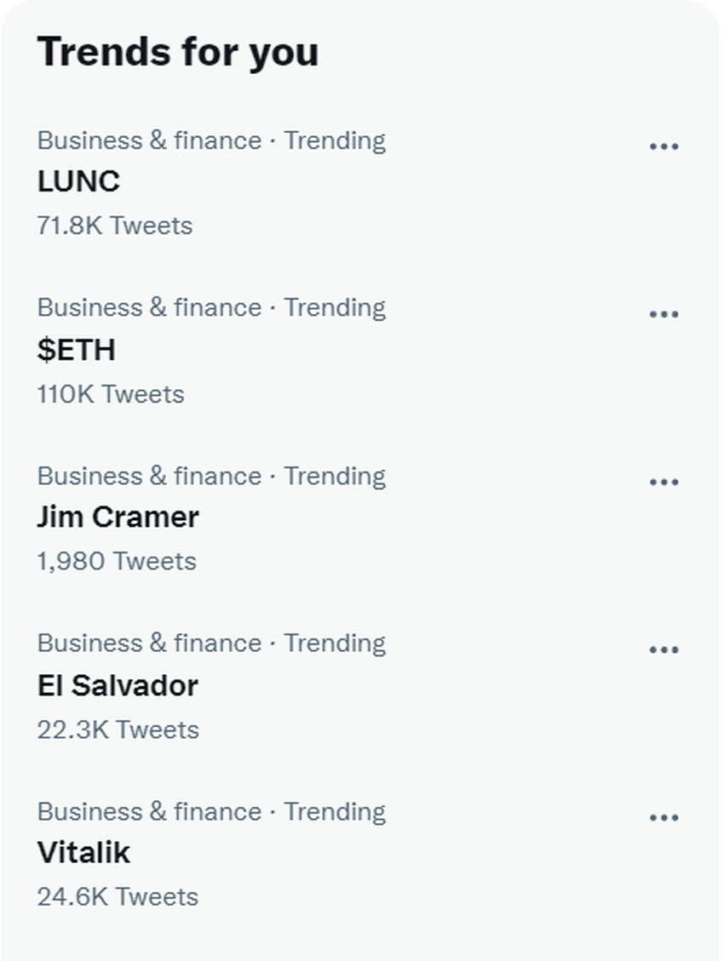
Task: Click category label above $ETH
Action: click(x=210, y=307)
